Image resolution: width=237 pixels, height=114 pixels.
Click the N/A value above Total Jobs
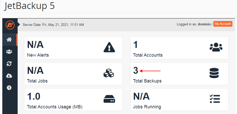35,71
